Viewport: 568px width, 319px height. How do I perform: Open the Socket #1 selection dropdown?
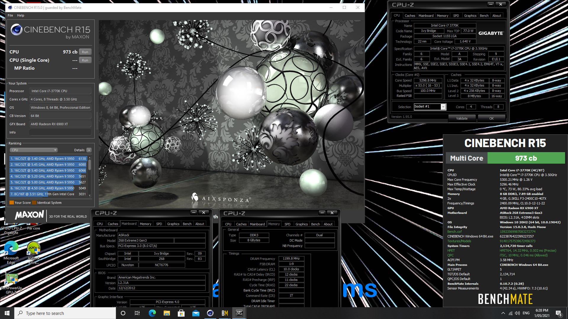pyautogui.click(x=430, y=107)
